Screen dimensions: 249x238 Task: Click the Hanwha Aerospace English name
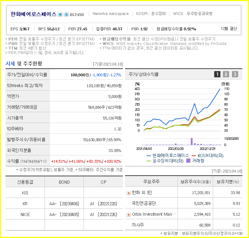(x=110, y=14)
